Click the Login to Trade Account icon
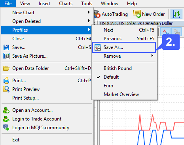This screenshot has width=184, height=145. (6, 119)
